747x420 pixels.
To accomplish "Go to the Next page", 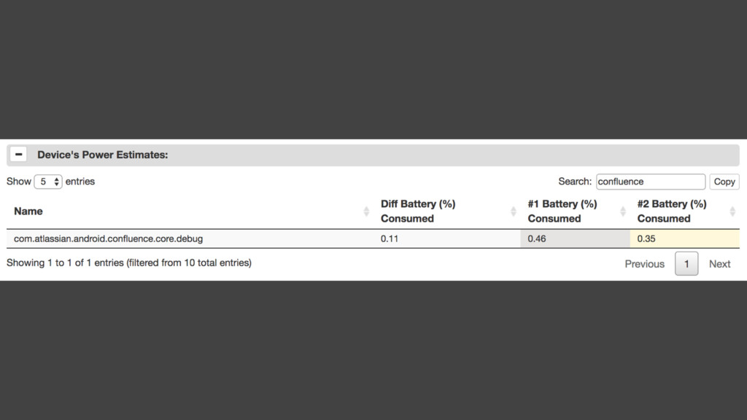I will tap(719, 264).
